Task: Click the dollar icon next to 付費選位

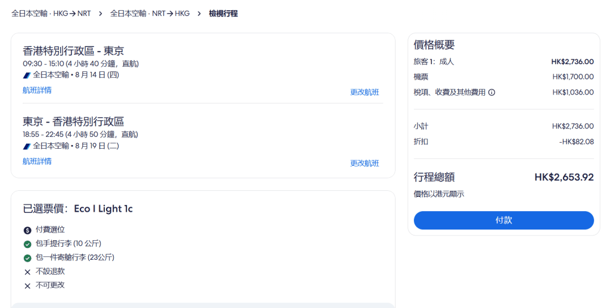Action: [x=27, y=230]
